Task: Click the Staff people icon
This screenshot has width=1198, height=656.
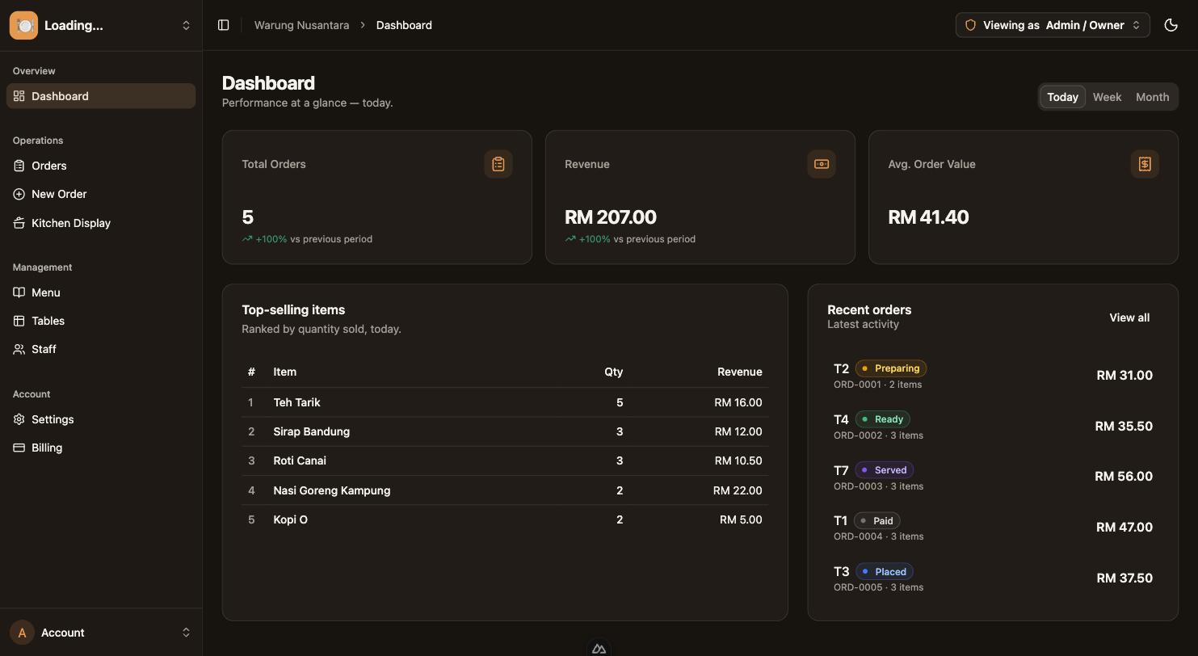Action: pyautogui.click(x=19, y=349)
